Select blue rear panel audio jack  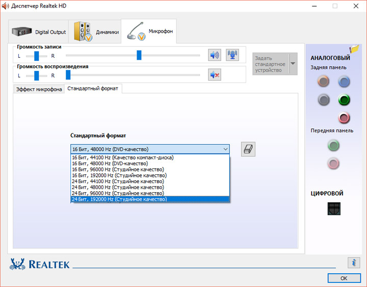344,82
